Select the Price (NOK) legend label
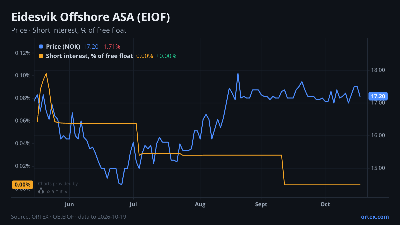 [63, 47]
